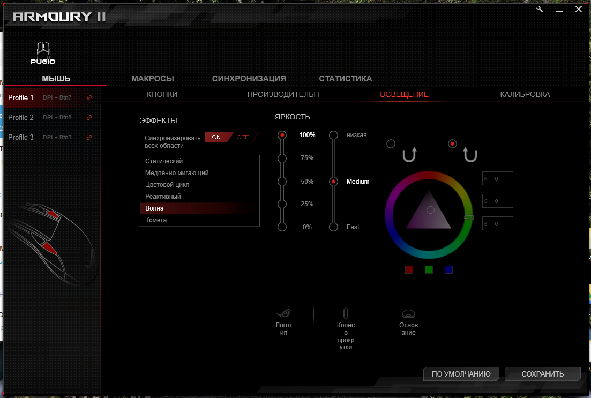591x398 pixels.
Task: Switch to the КНОПКИ sub-tab
Action: click(x=162, y=95)
